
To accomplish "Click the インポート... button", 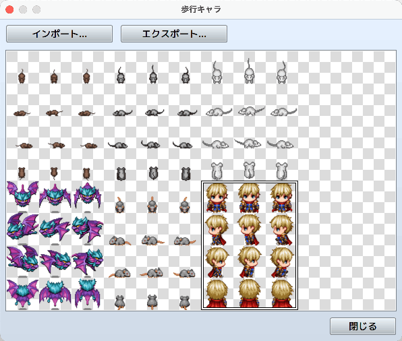I will 59,34.
